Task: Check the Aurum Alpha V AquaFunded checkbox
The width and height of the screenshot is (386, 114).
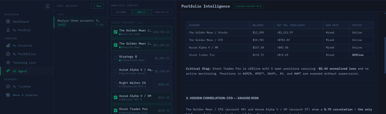Action: pyautogui.click(x=116, y=71)
